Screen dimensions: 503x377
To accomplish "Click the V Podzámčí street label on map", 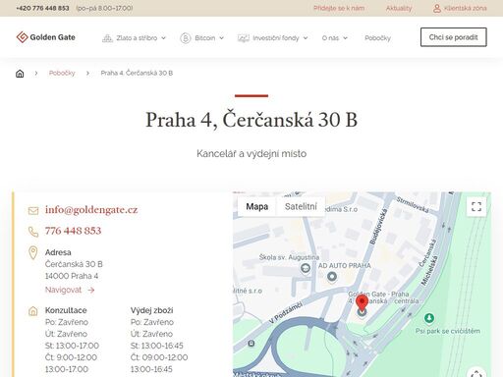I will (x=286, y=313).
